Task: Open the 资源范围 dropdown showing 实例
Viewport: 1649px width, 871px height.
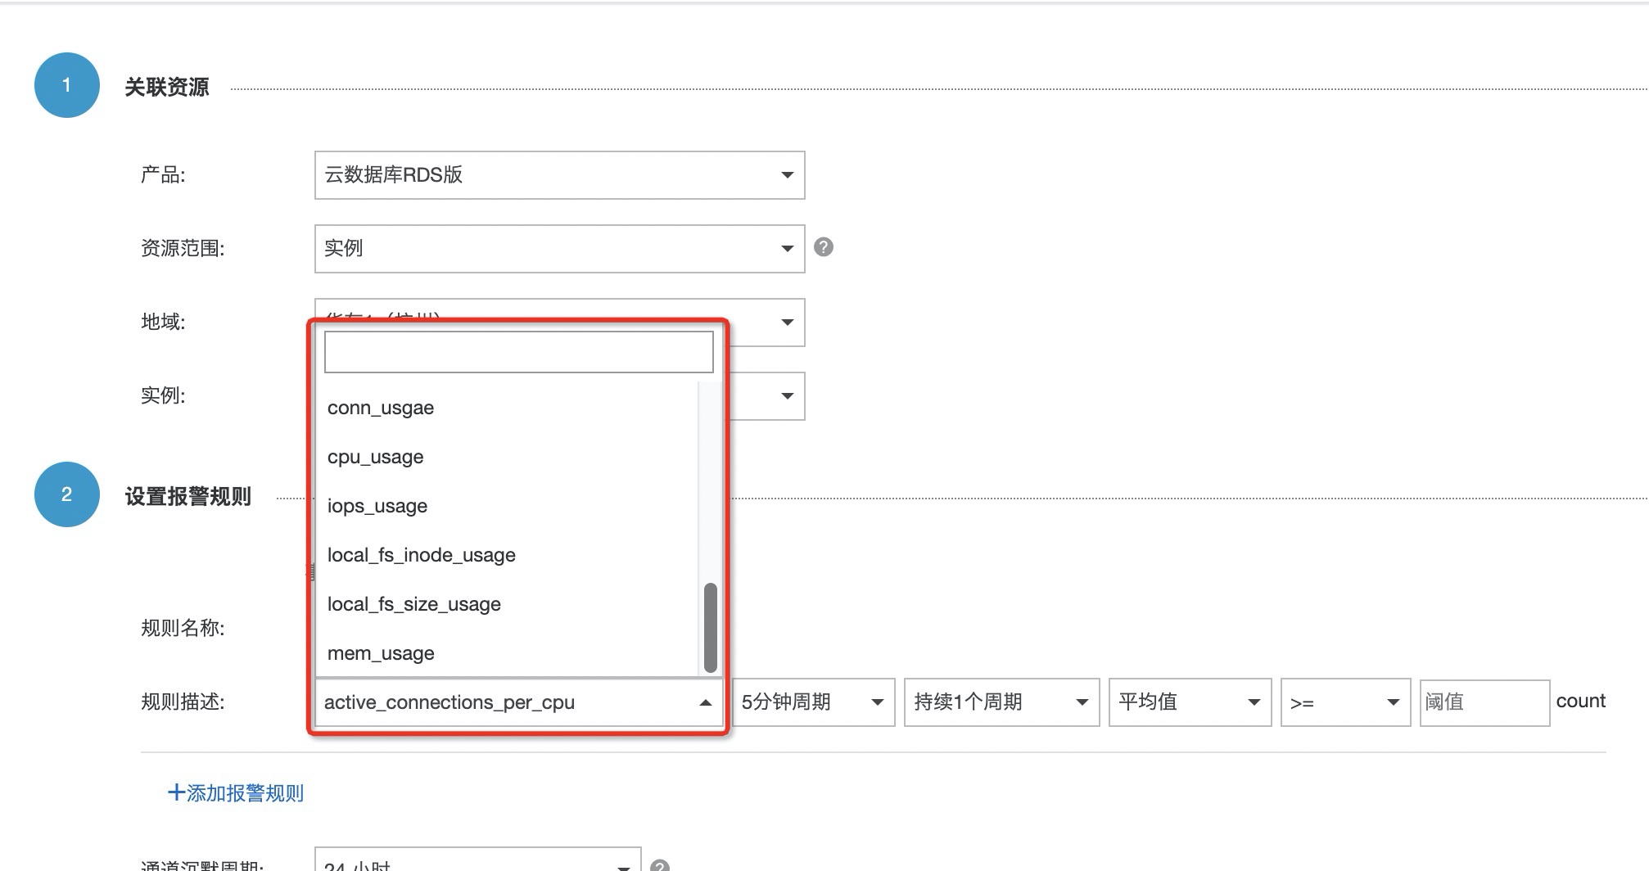Action: (559, 249)
